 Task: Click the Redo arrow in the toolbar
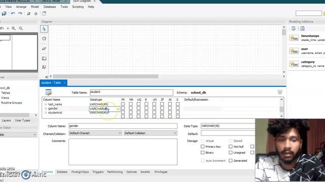pyautogui.click(x=20, y=14)
